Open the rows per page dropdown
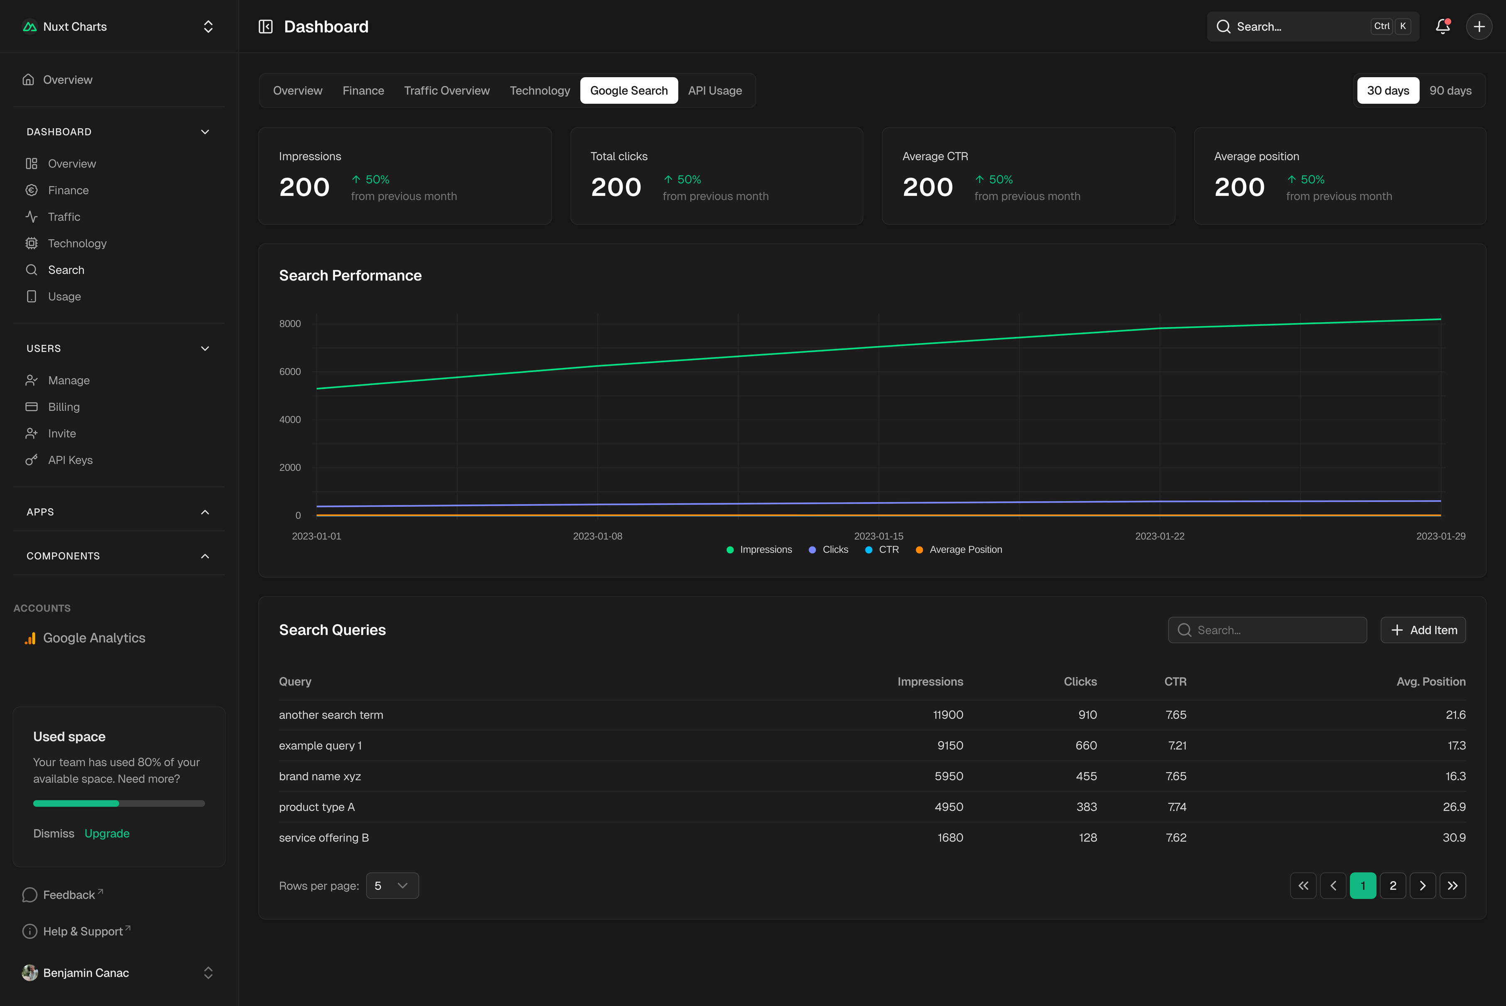 click(392, 885)
